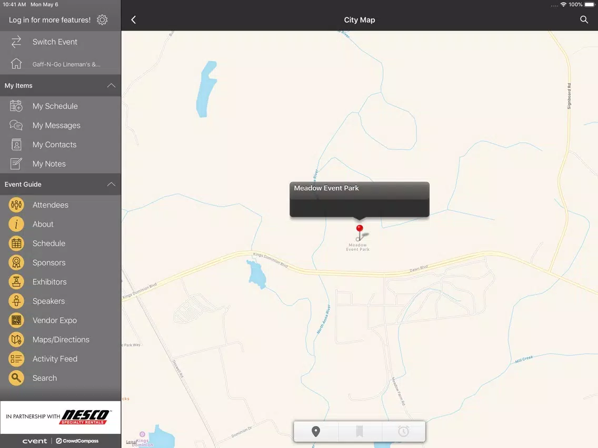Open My Notes pencil icon
Screen dimensions: 598x448
(x=16, y=164)
